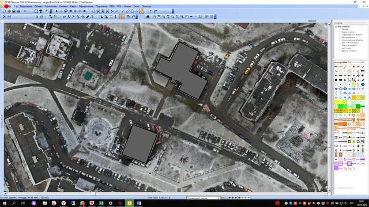
Task: Open the Символ menu
Action: pyautogui.click(x=63, y=6)
